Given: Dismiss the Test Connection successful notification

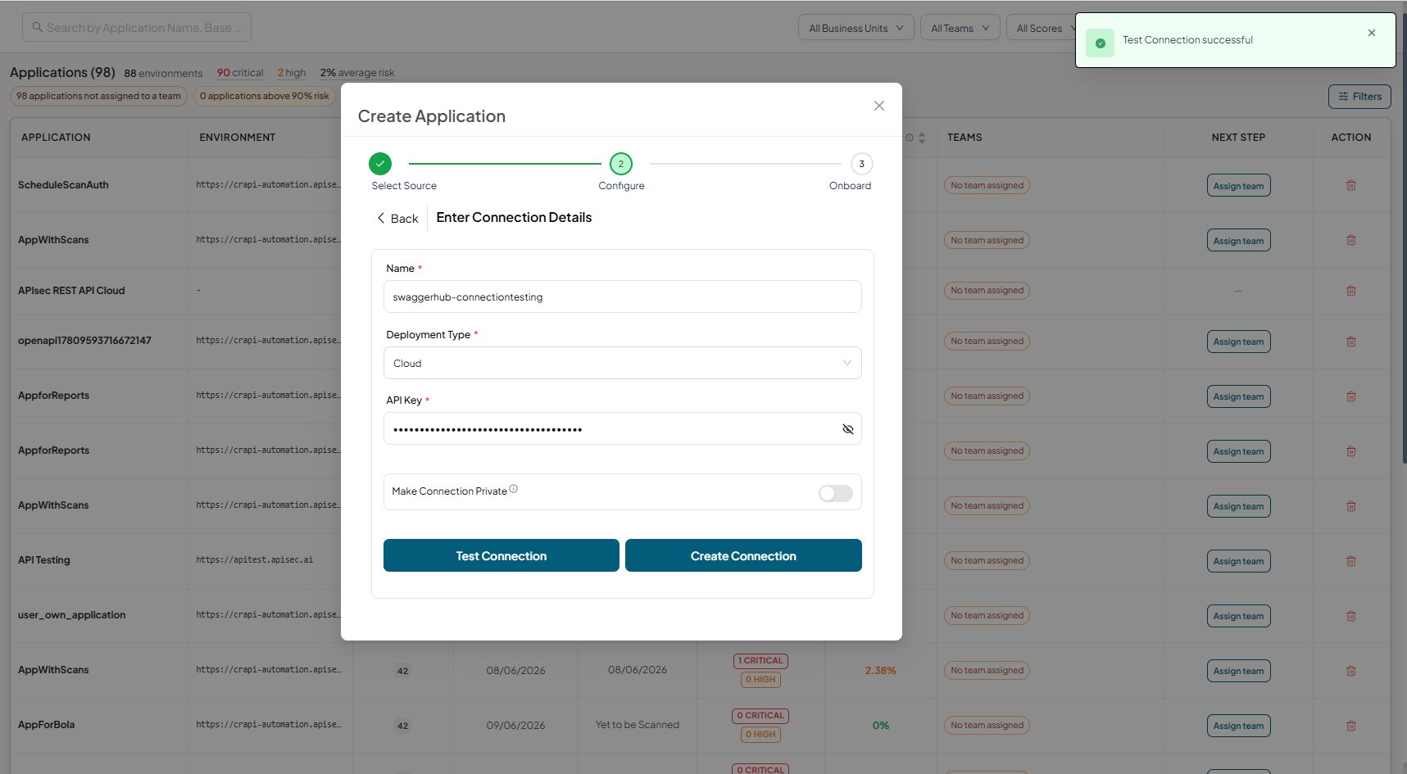Looking at the screenshot, I should (x=1372, y=33).
